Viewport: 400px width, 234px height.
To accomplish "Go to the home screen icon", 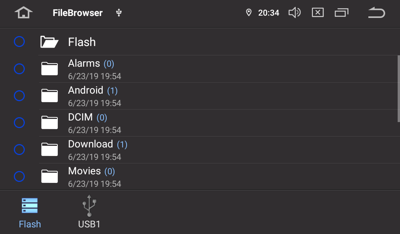I will coord(23,13).
